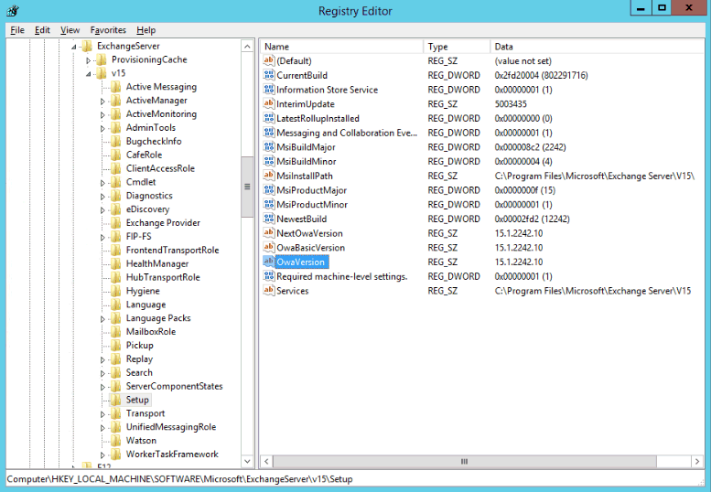The height and width of the screenshot is (492, 711).
Task: Click the OwaBasicVersion string icon
Action: (x=269, y=247)
